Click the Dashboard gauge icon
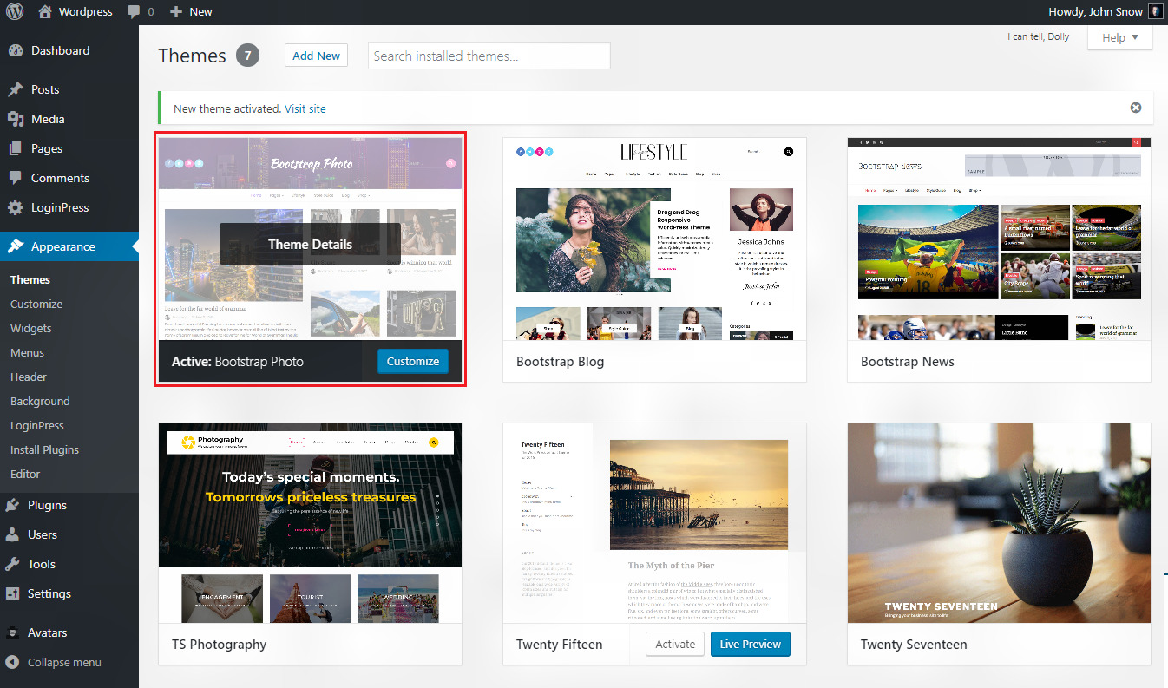Screen dimensions: 1168x688 15,50
